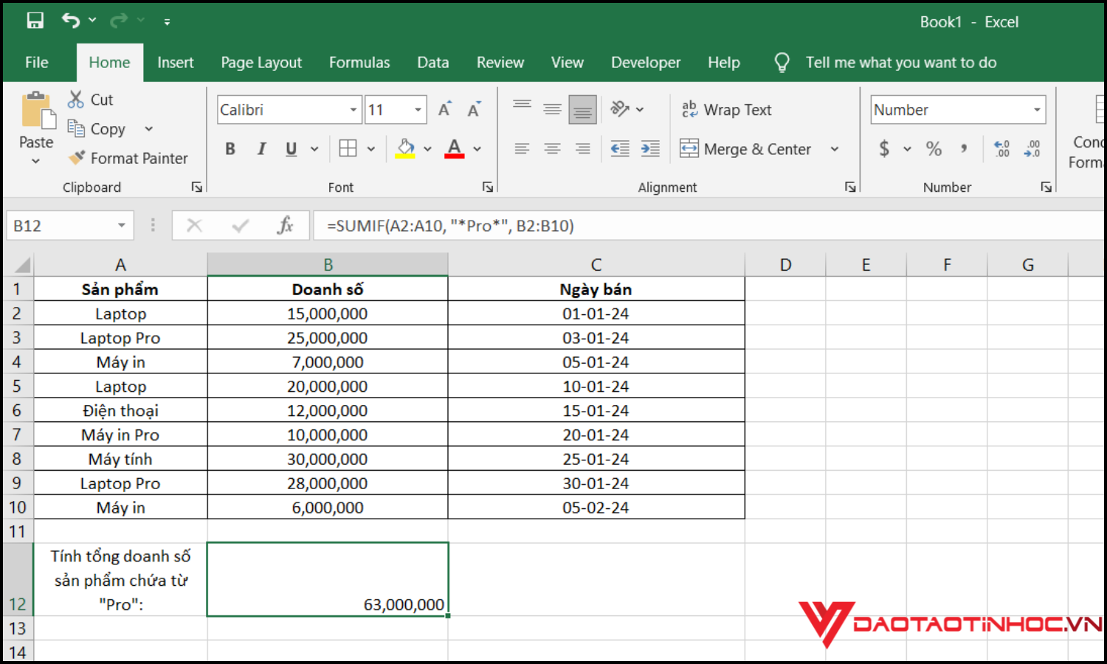
Task: Click the Increase Decimal icon
Action: tap(1001, 149)
